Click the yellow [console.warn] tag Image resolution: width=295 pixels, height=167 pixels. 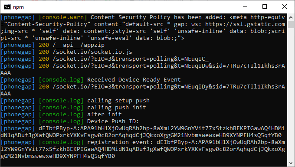63,17
